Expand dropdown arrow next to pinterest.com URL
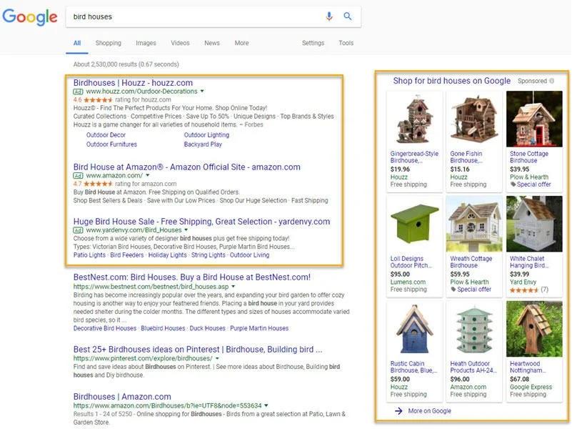The width and height of the screenshot is (572, 429). [217, 359]
